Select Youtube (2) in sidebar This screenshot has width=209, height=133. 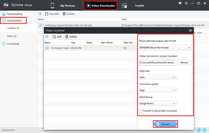tap(13, 28)
